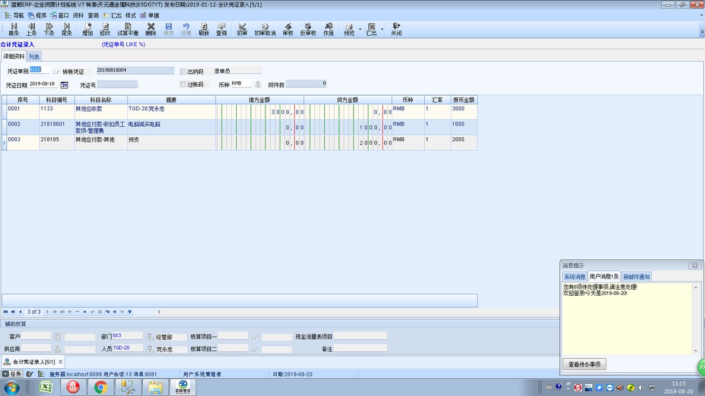Switch to the 列表 tab
Image resolution: width=705 pixels, height=396 pixels.
point(34,56)
